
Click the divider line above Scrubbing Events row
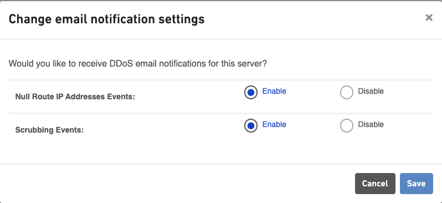pyautogui.click(x=220, y=114)
